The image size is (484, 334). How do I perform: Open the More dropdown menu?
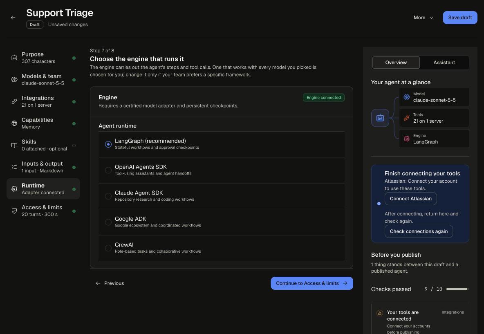tap(423, 18)
